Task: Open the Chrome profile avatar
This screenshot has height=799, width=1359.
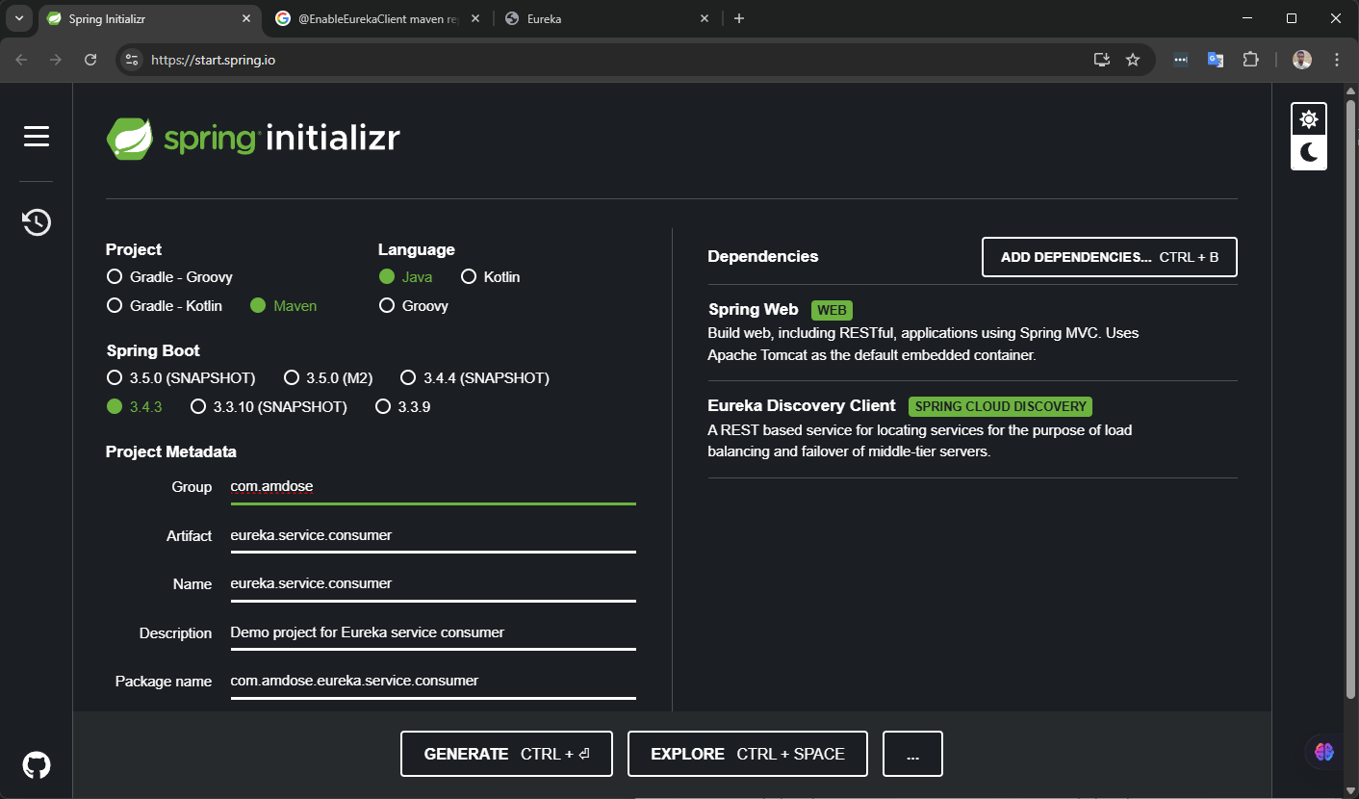Action: pos(1302,60)
